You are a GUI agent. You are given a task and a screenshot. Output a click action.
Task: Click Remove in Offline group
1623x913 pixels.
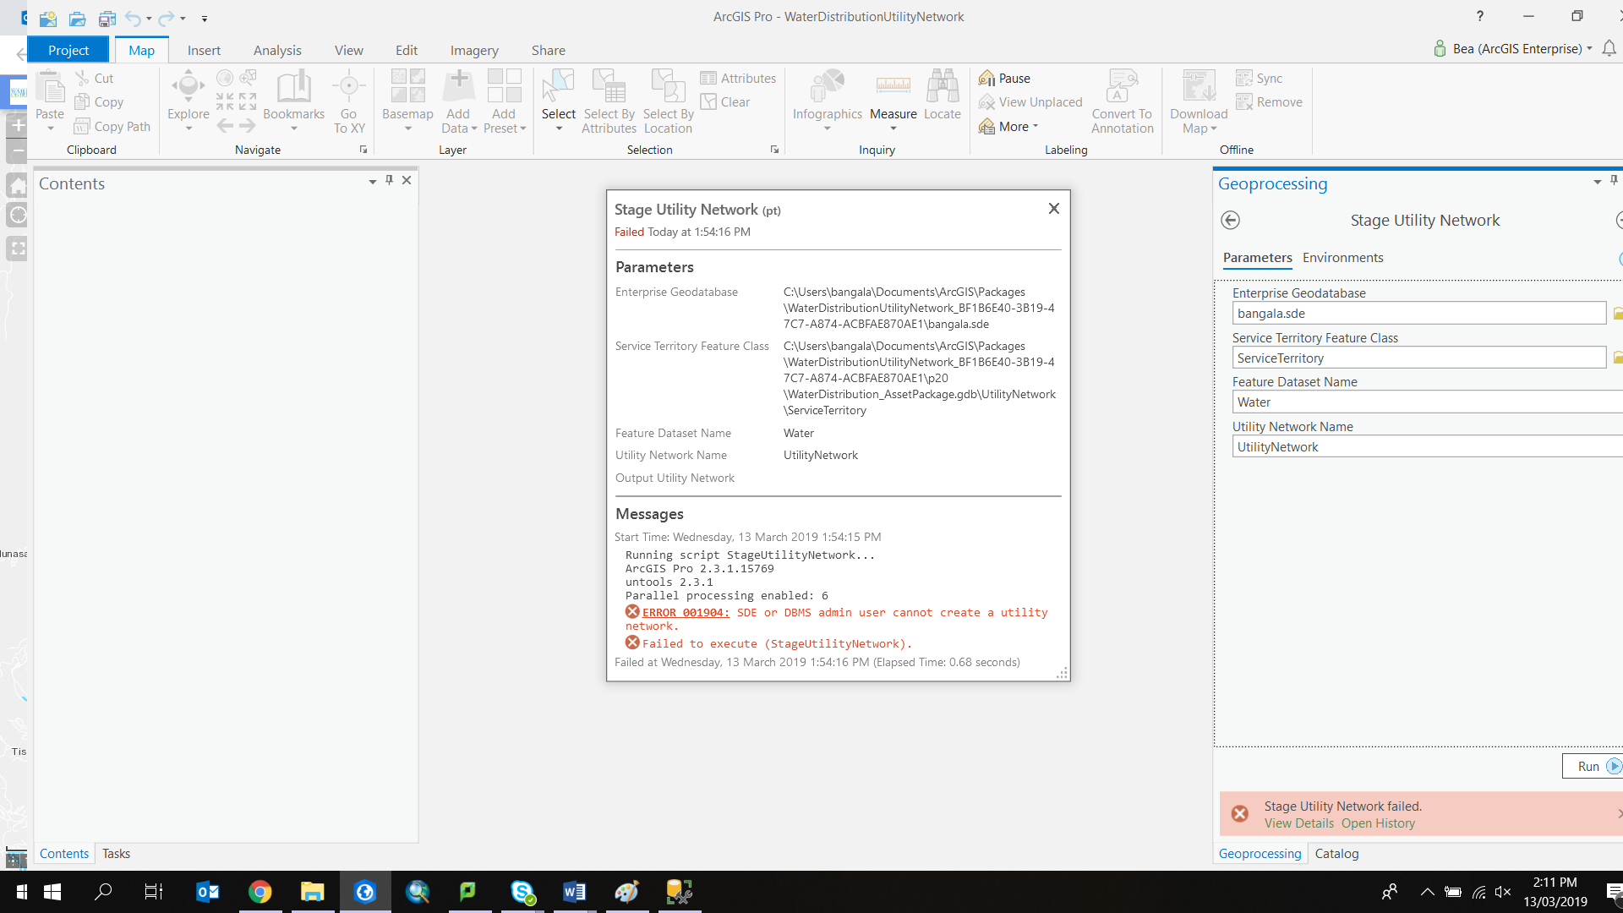point(1269,101)
